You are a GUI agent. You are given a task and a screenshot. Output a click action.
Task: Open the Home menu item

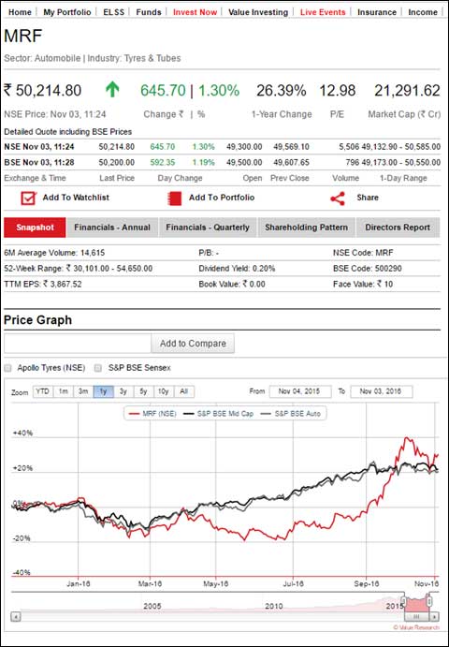click(x=20, y=12)
